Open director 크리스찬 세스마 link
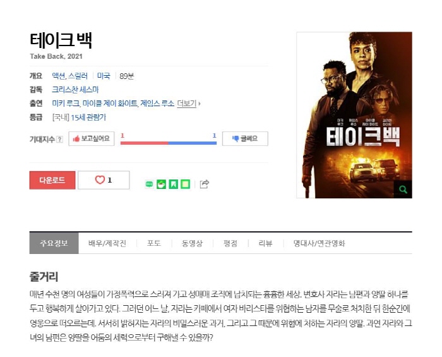Screen dimensions: 442x357 75,90
